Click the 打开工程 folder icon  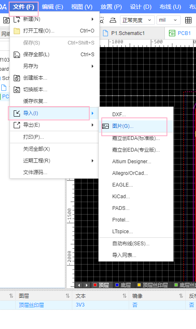(17, 31)
